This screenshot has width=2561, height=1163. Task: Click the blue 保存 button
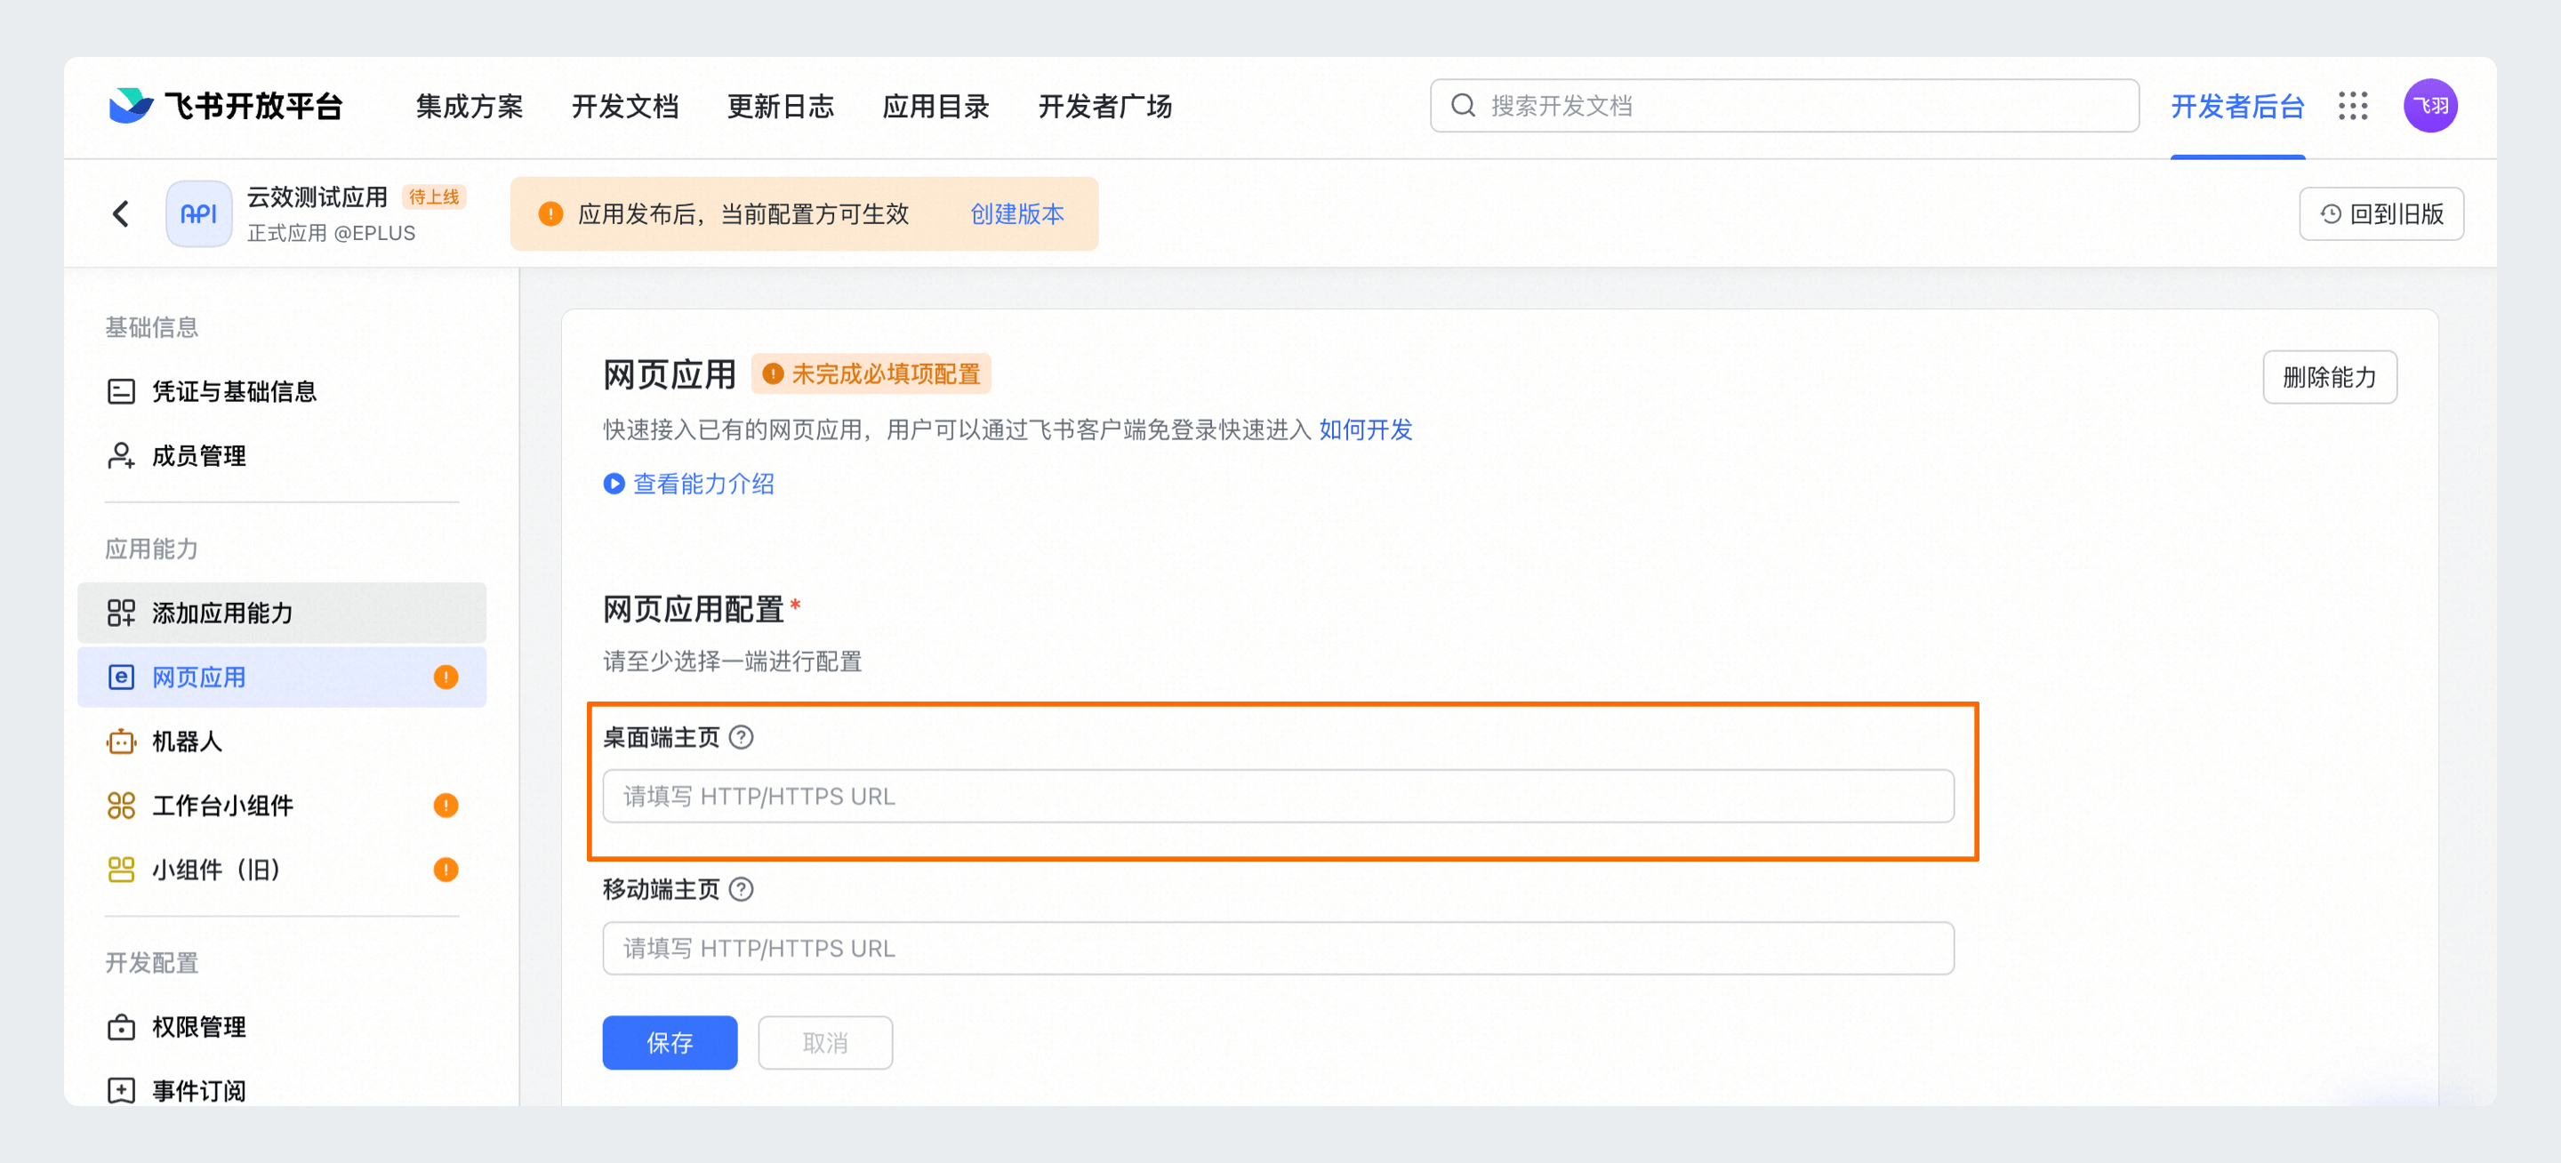tap(670, 1043)
